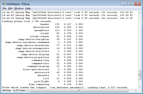The image size is (143, 94).
Task: Click the 'parameters' row label
Action: 42,30
